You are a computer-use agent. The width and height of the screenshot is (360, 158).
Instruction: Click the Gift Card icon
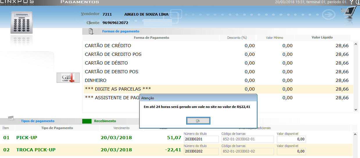click(x=68, y=77)
